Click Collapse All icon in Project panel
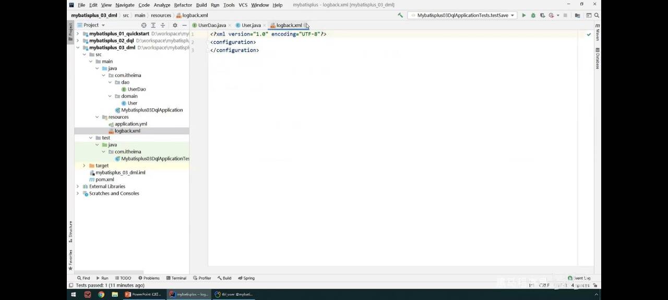The width and height of the screenshot is (668, 300). [x=162, y=25]
